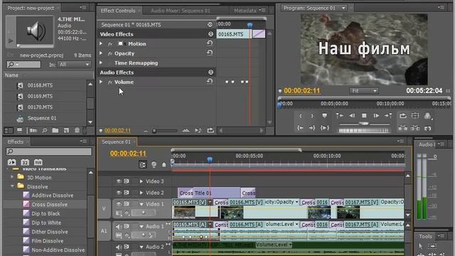Expand Opacity effect properties
This screenshot has height=256, width=455.
101,53
